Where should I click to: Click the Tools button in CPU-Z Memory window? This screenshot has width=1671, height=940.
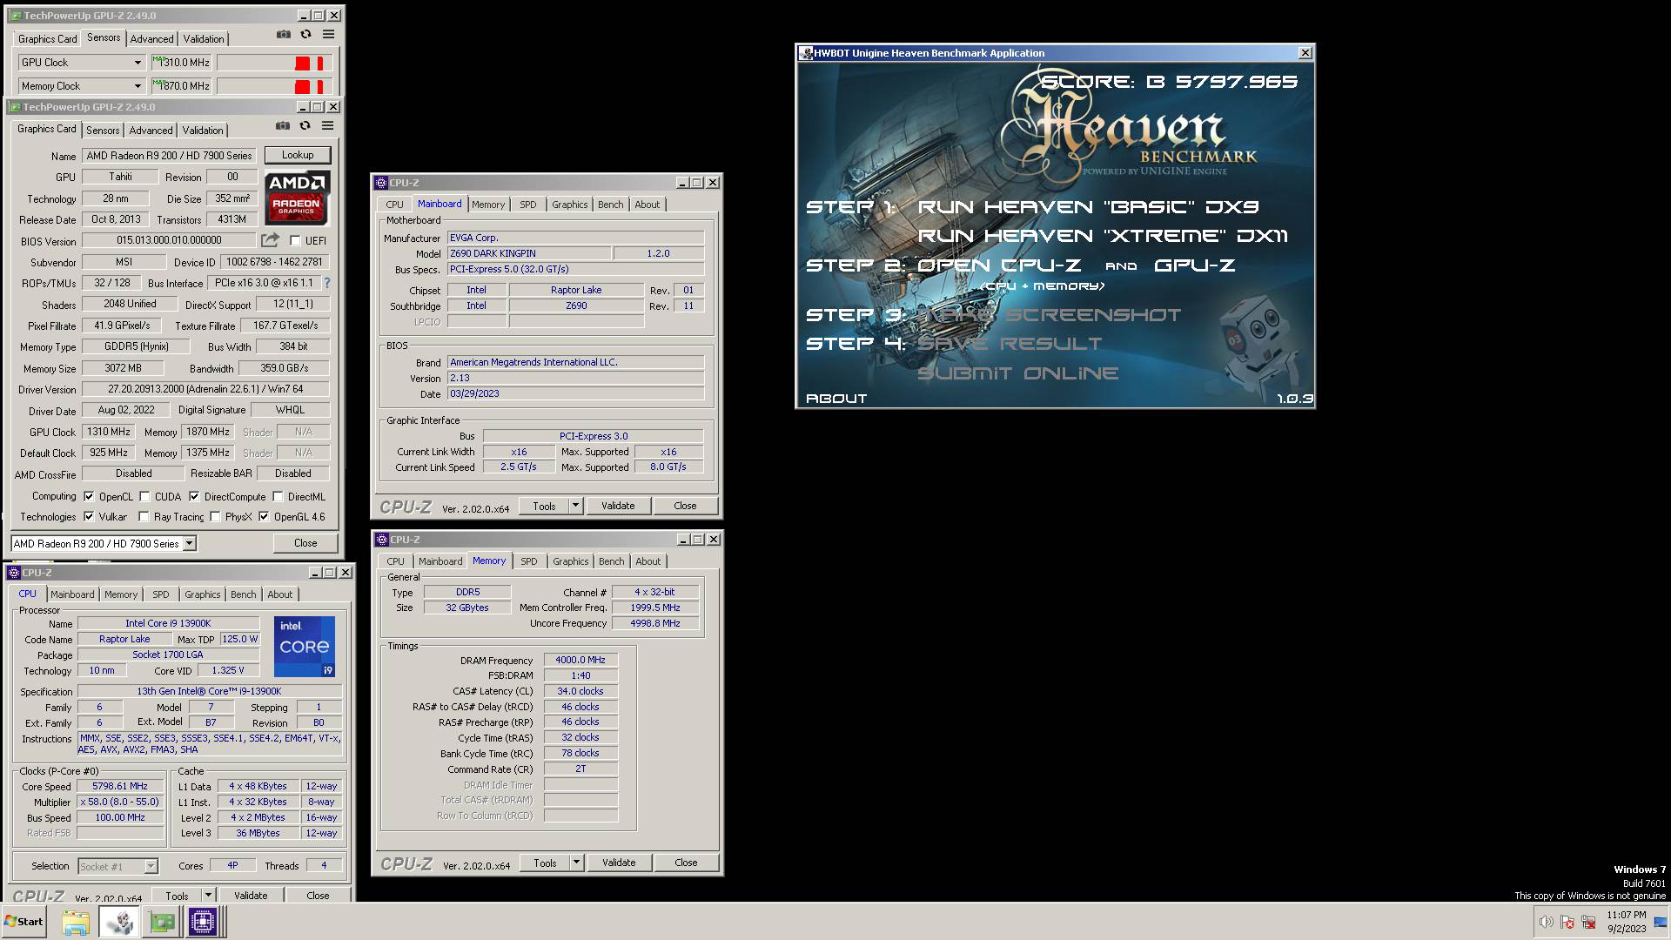pyautogui.click(x=545, y=863)
